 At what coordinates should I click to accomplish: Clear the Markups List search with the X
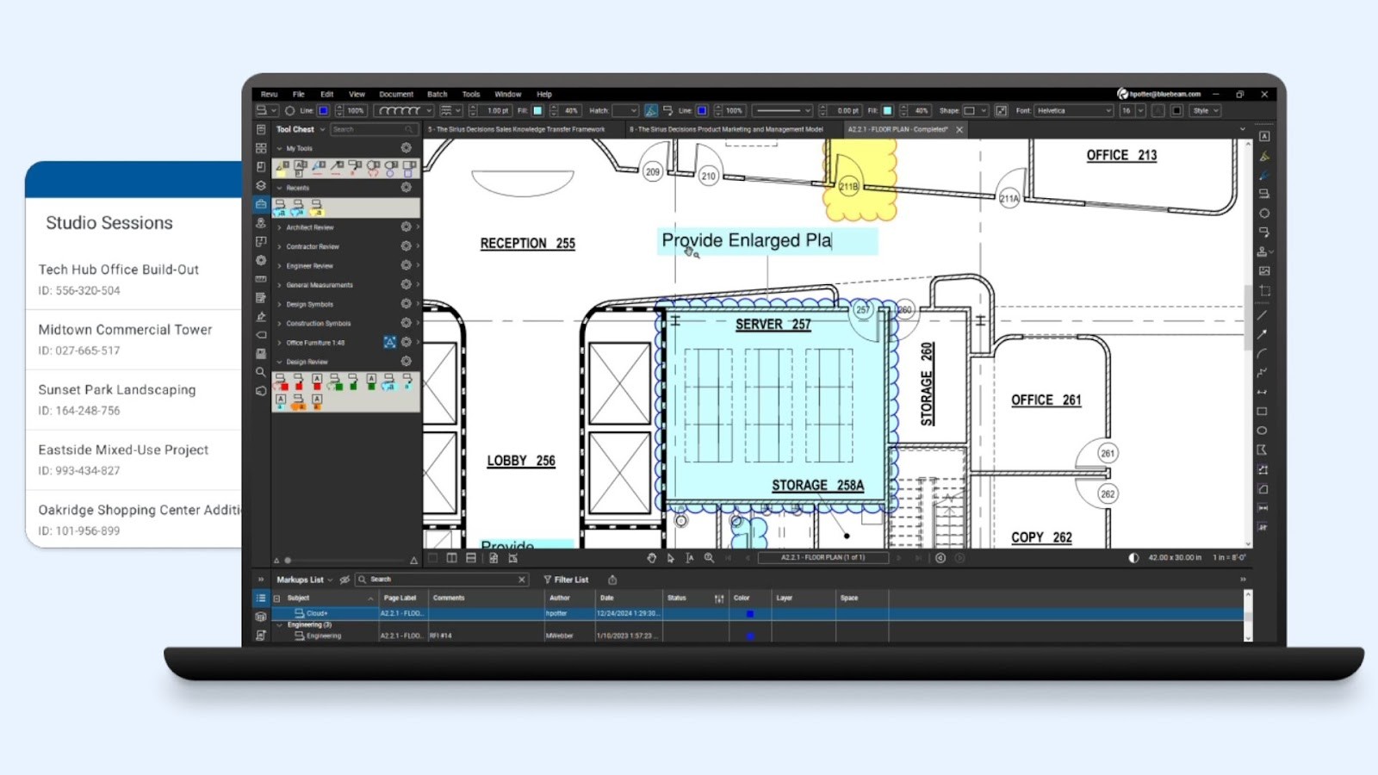click(521, 580)
